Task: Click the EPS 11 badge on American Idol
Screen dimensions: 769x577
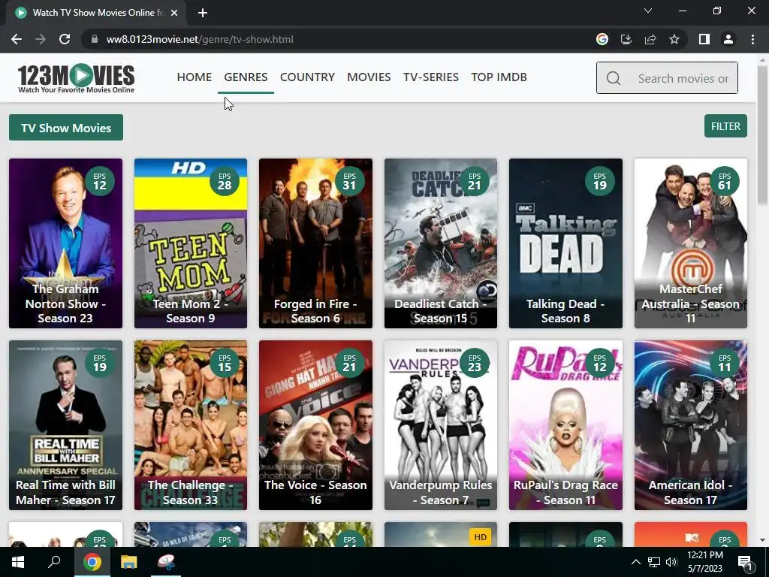Action: coord(725,363)
